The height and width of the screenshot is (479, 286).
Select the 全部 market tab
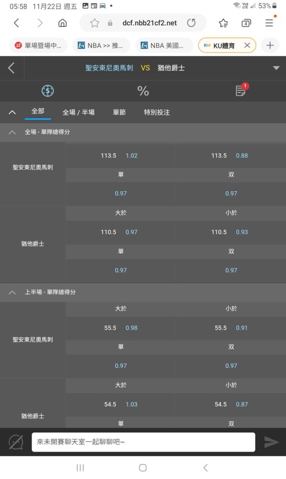click(38, 111)
